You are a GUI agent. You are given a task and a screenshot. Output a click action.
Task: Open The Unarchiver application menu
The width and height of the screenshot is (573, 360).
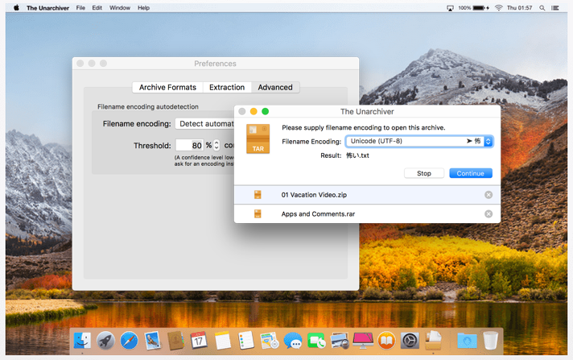point(47,8)
